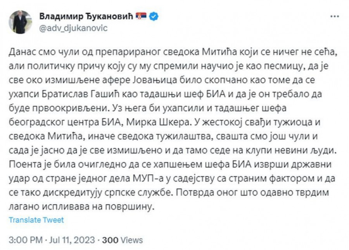Image resolution: width=349 pixels, height=250 pixels.
Task: Click the 3:00 PM timestamp
Action: (x=25, y=240)
